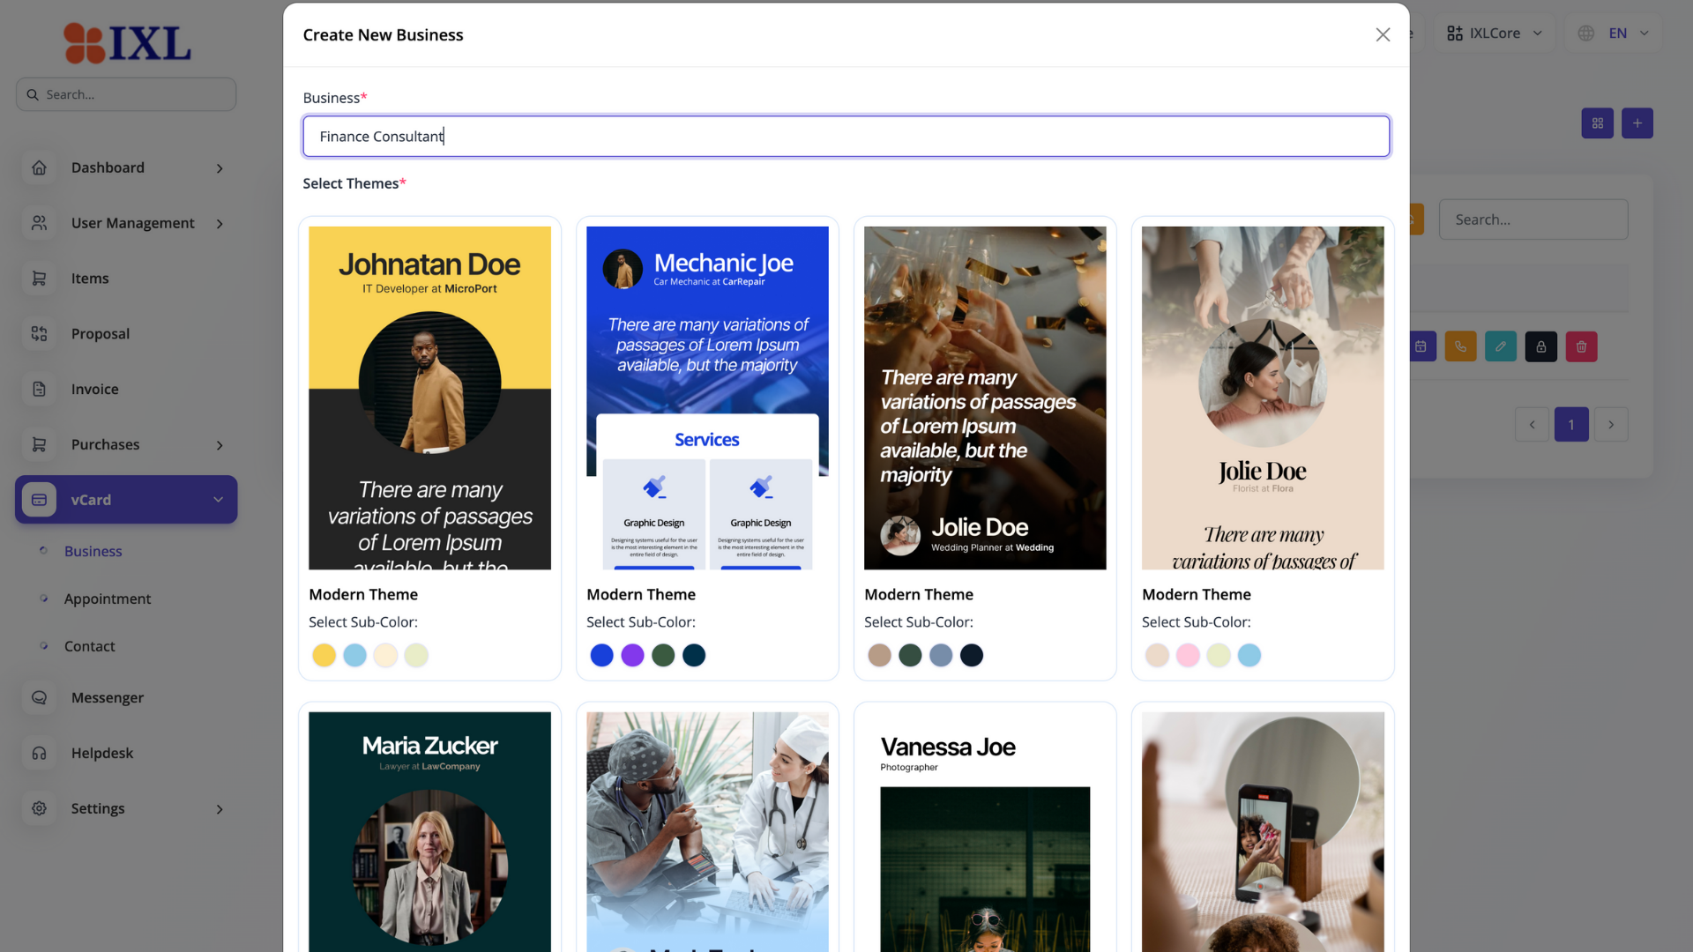Click the vCard card icon
Viewport: 1693px width, 952px height.
point(39,500)
